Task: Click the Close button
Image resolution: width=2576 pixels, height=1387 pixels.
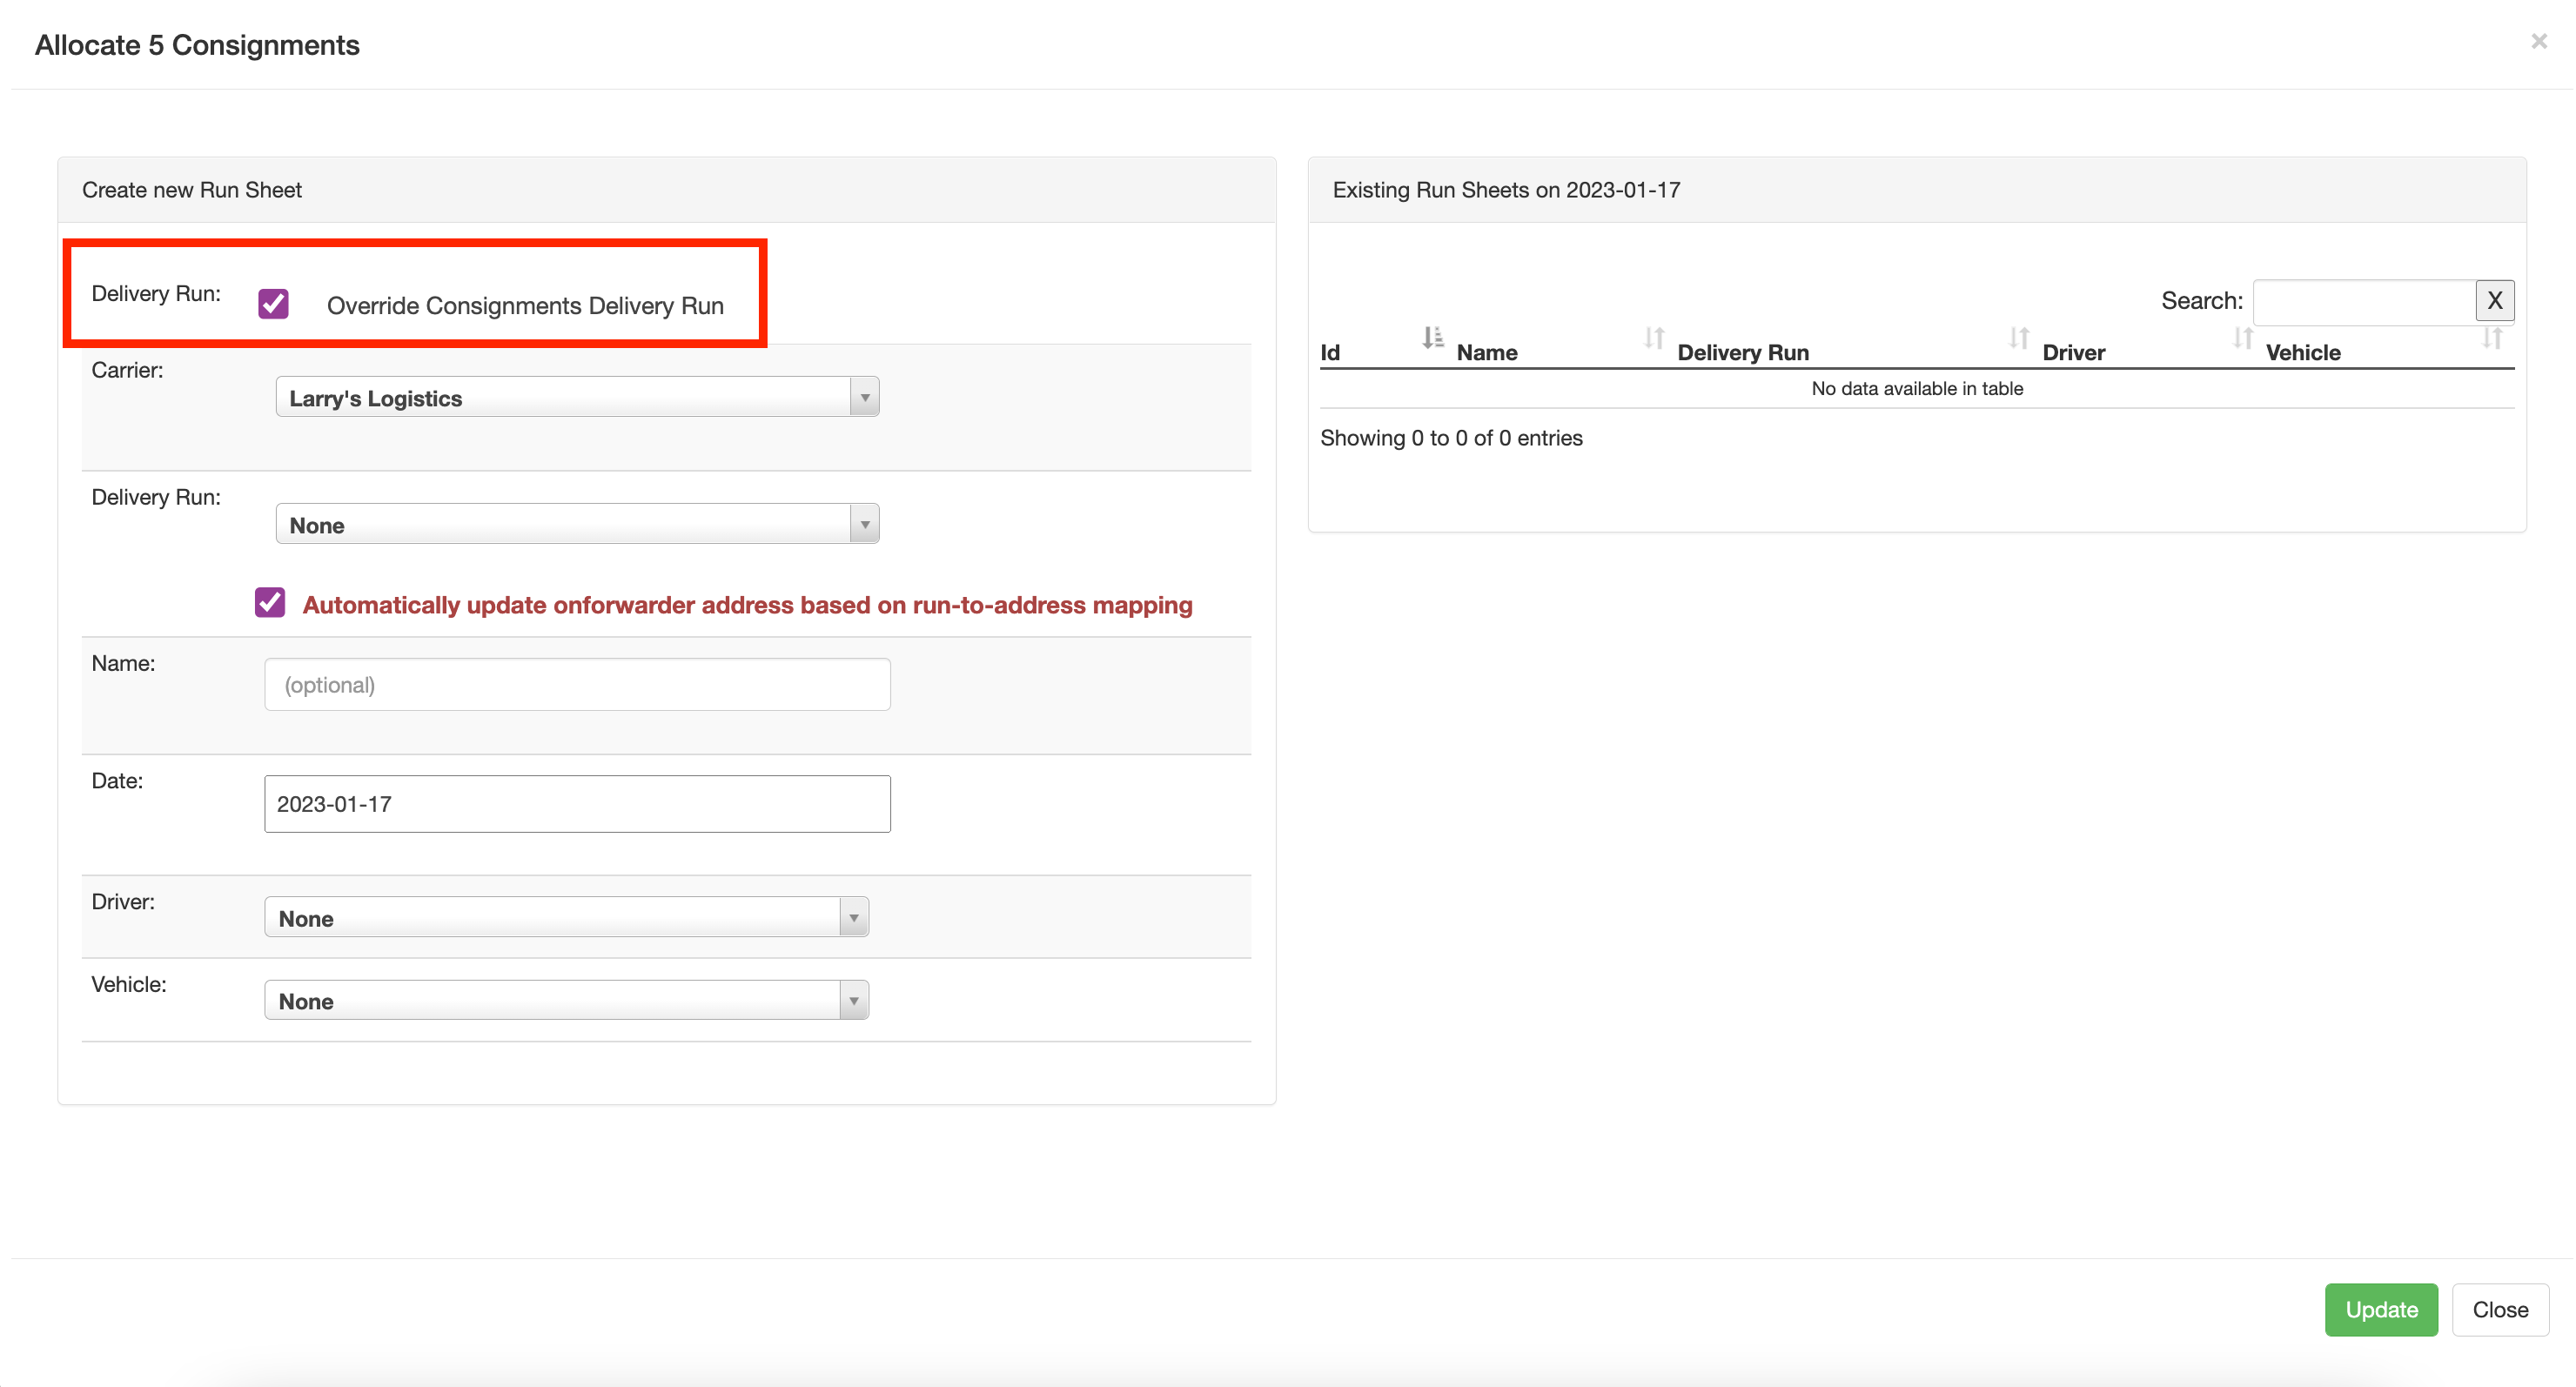Action: (x=2500, y=1309)
